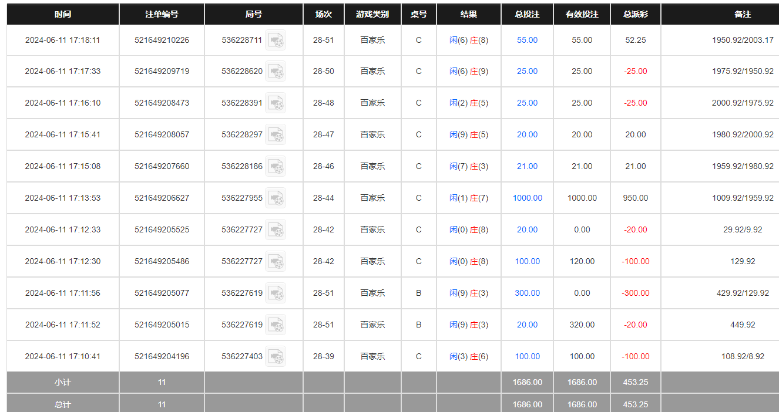
Task: Open video replay icon for round 536228620
Action: tap(276, 71)
